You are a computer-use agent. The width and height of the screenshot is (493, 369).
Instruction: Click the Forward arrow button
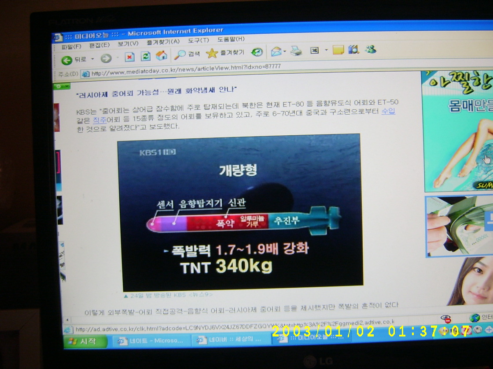tap(106, 58)
